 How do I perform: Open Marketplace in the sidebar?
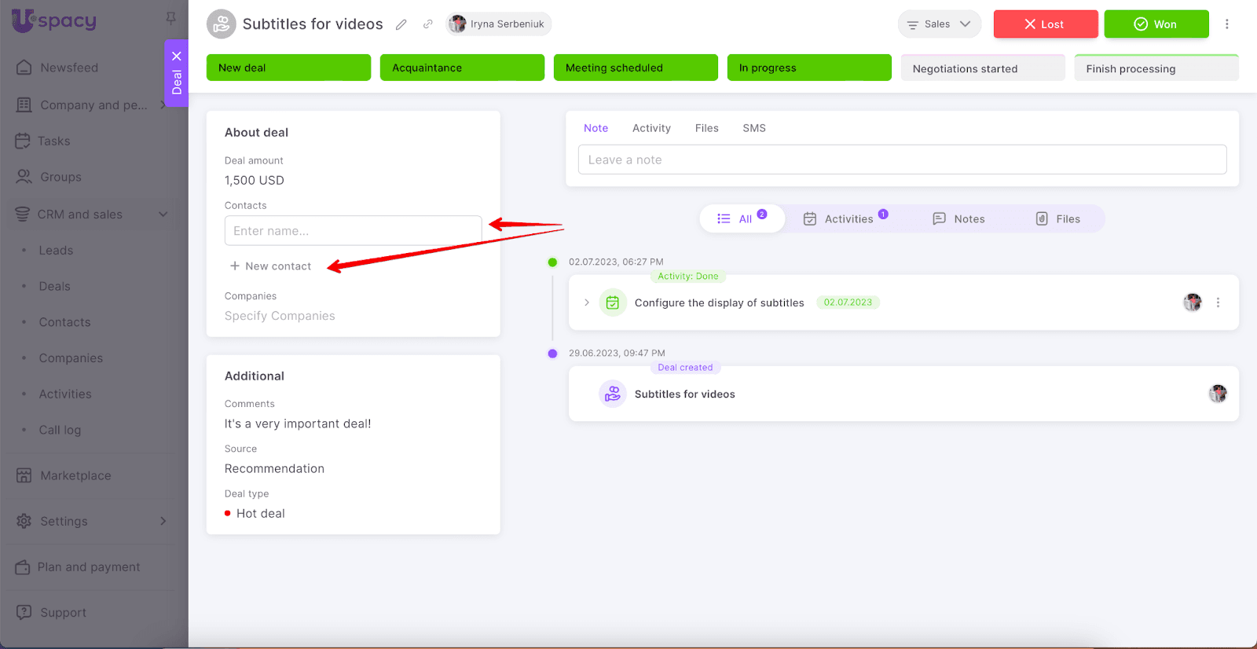(75, 475)
